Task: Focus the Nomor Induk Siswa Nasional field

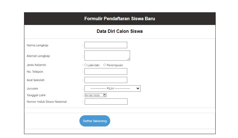Action: pyautogui.click(x=106, y=102)
